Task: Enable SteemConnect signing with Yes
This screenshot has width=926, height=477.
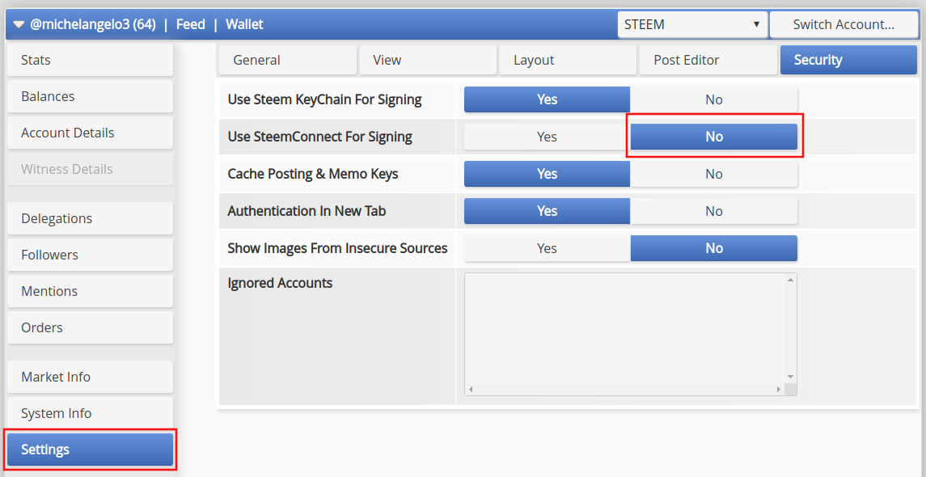Action: (x=547, y=137)
